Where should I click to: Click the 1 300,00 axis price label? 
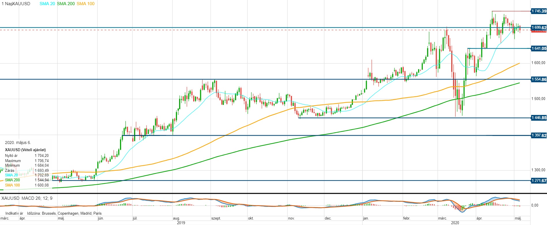tap(538, 170)
